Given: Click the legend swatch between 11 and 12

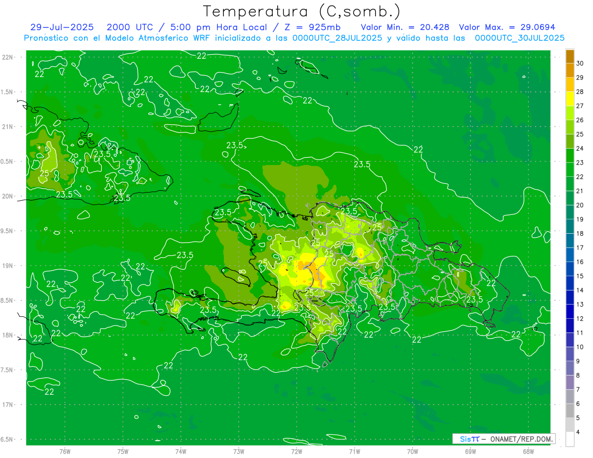Looking at the screenshot, I should pos(570,326).
